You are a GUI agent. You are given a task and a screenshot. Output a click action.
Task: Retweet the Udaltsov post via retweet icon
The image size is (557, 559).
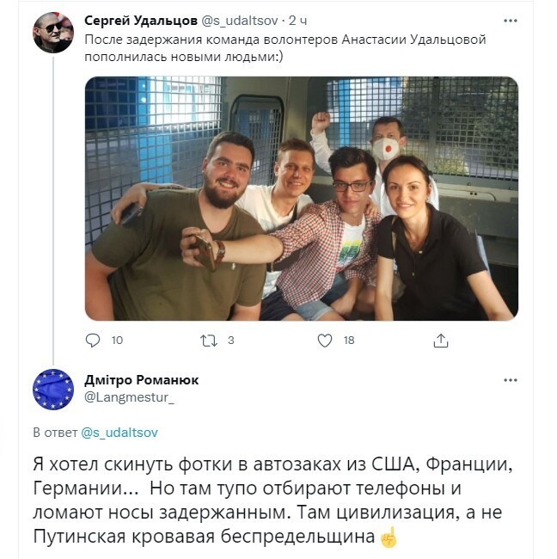coord(209,341)
